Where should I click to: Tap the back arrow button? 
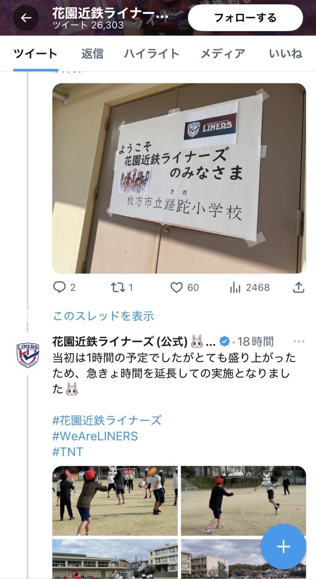26,18
